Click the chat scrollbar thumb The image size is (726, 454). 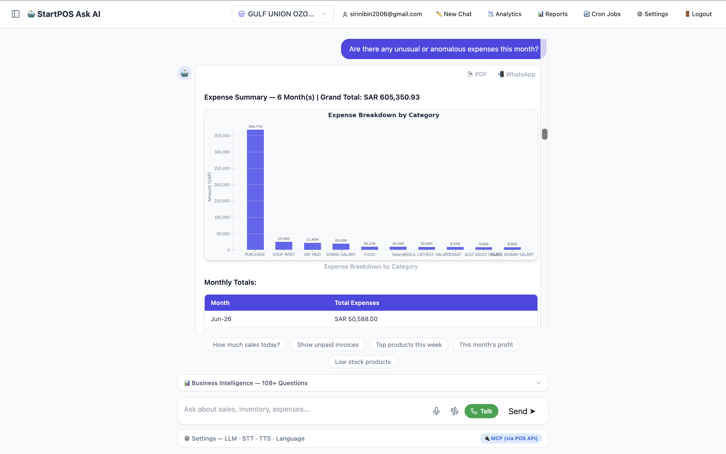tap(545, 134)
